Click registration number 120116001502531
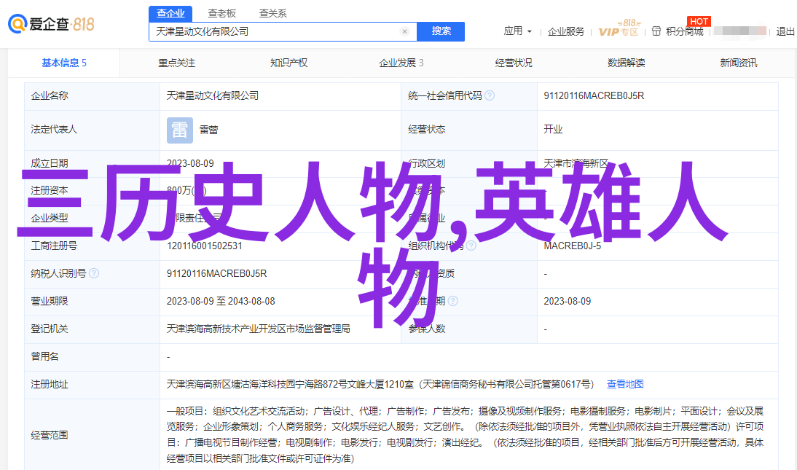The image size is (797, 470). [x=204, y=246]
